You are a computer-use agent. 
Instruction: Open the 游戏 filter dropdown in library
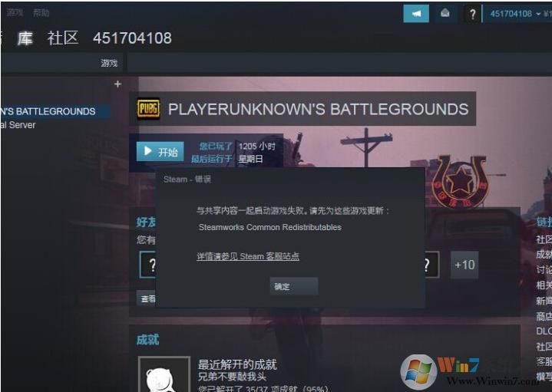tap(109, 63)
